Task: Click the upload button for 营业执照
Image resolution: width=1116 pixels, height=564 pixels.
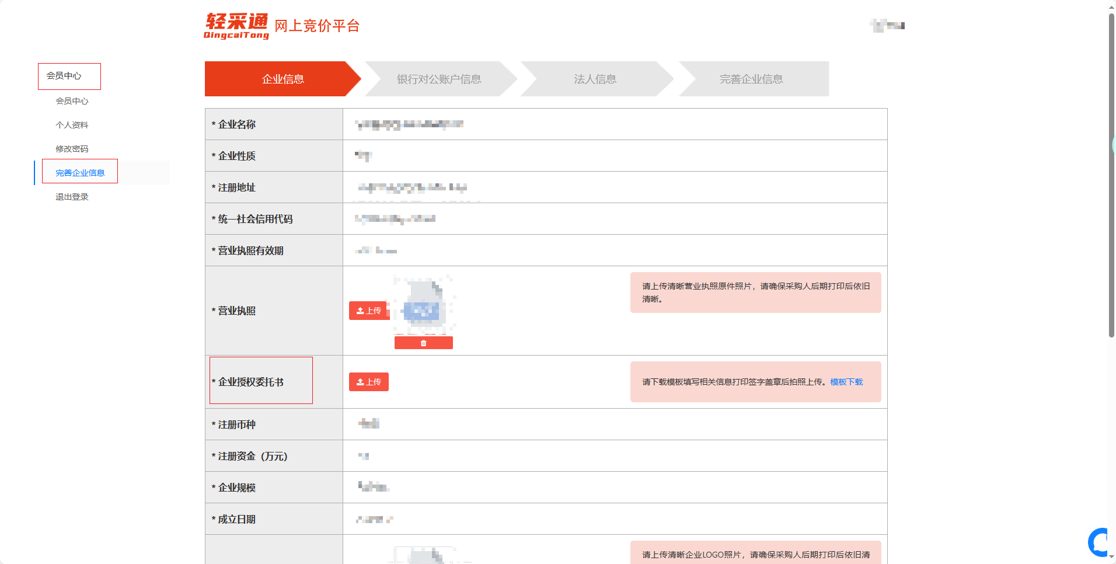Action: [x=369, y=311]
